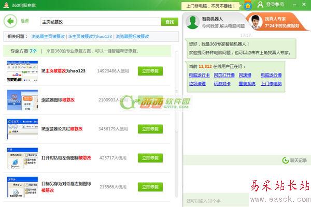The image size is (311, 207).
Task: Switch to 找真人专家 tab
Action: coord(277,22)
